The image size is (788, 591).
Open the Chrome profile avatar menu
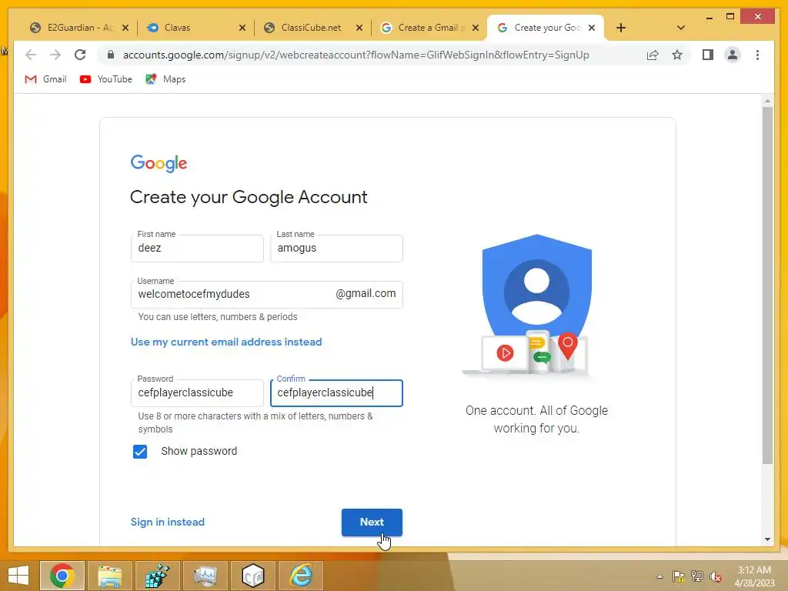(733, 55)
